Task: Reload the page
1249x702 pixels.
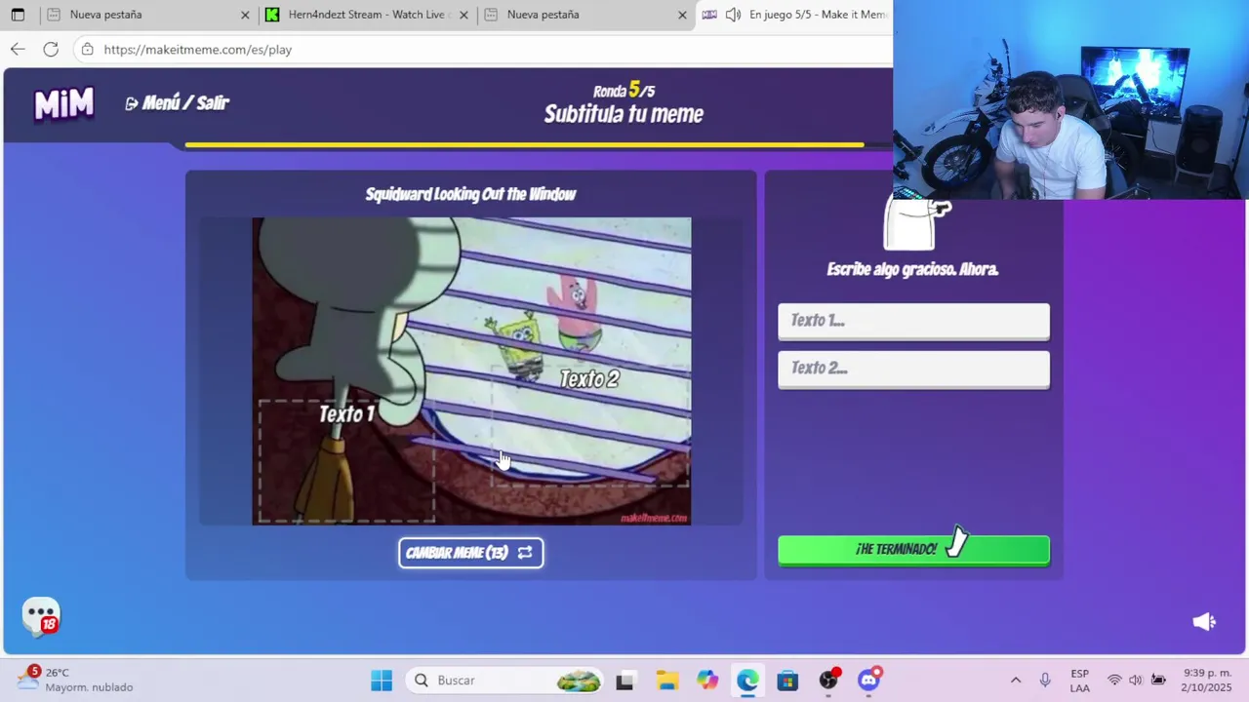Action: pos(51,49)
